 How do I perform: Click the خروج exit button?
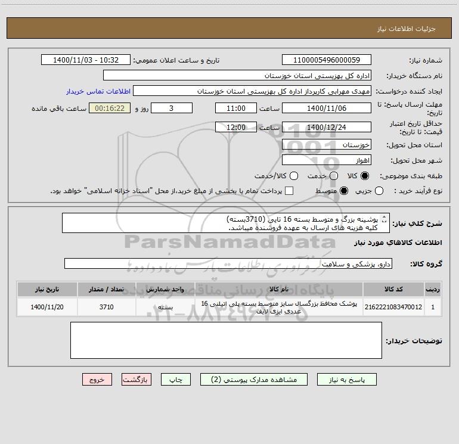point(97,379)
